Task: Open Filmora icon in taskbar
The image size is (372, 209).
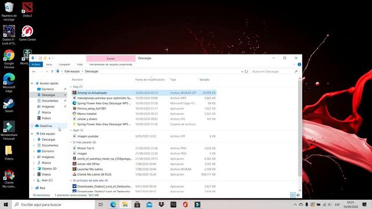Action: point(198,204)
